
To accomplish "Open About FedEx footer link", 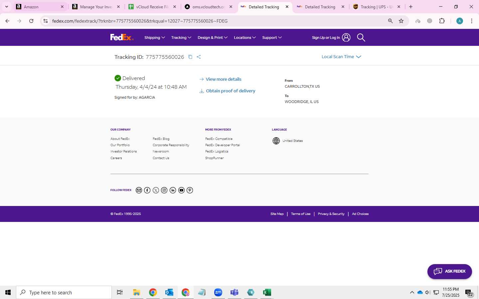I will click(x=120, y=139).
